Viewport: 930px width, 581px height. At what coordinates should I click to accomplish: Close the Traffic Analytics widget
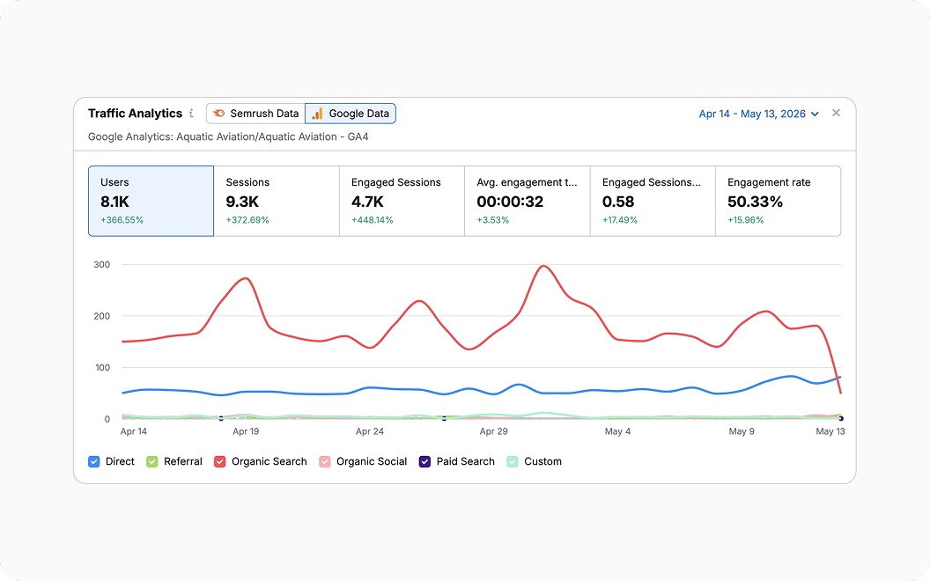836,113
